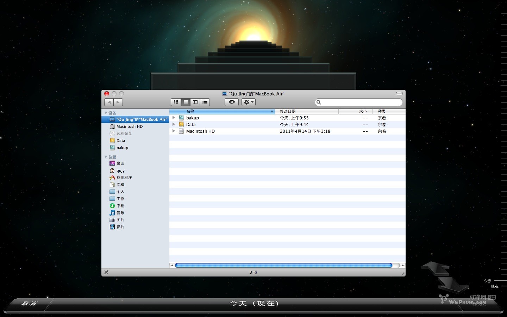507x317 pixels.
Task: Select Macintosh HD in the sidebar
Action: 129,126
